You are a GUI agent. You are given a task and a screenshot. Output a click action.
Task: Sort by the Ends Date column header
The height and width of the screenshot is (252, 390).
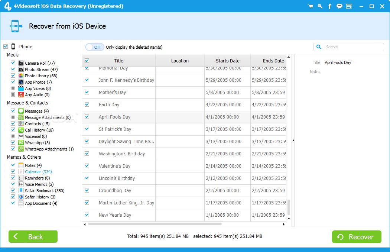point(269,61)
